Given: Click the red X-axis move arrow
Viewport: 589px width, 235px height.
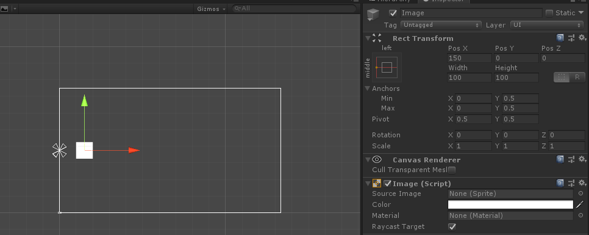Looking at the screenshot, I should (x=134, y=150).
